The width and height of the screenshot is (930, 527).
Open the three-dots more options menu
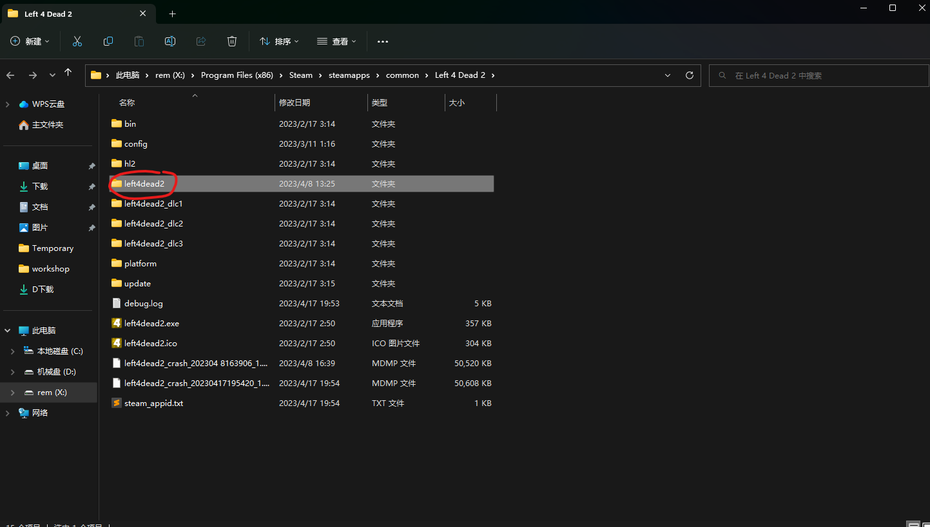[383, 41]
